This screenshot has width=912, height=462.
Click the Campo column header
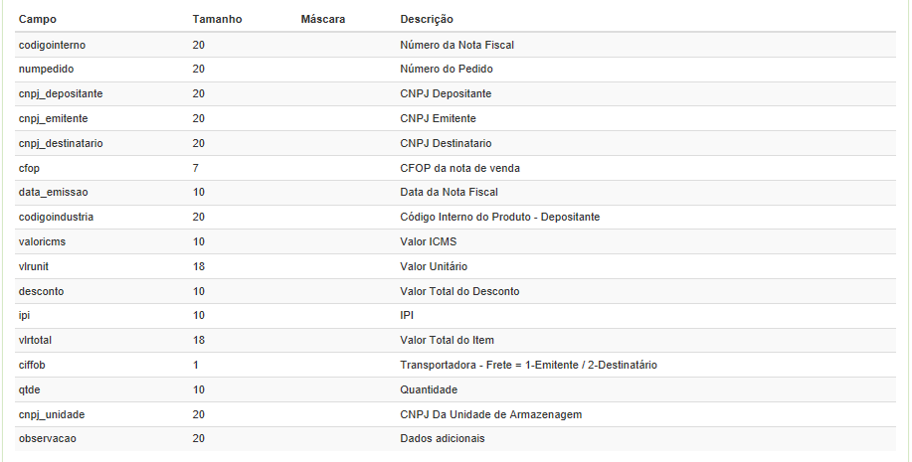click(x=38, y=19)
